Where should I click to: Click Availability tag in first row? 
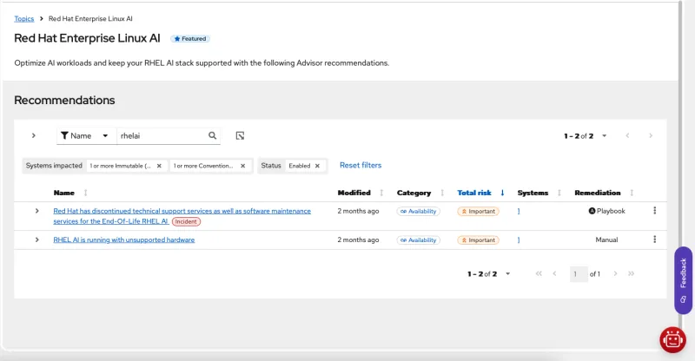[x=419, y=211]
